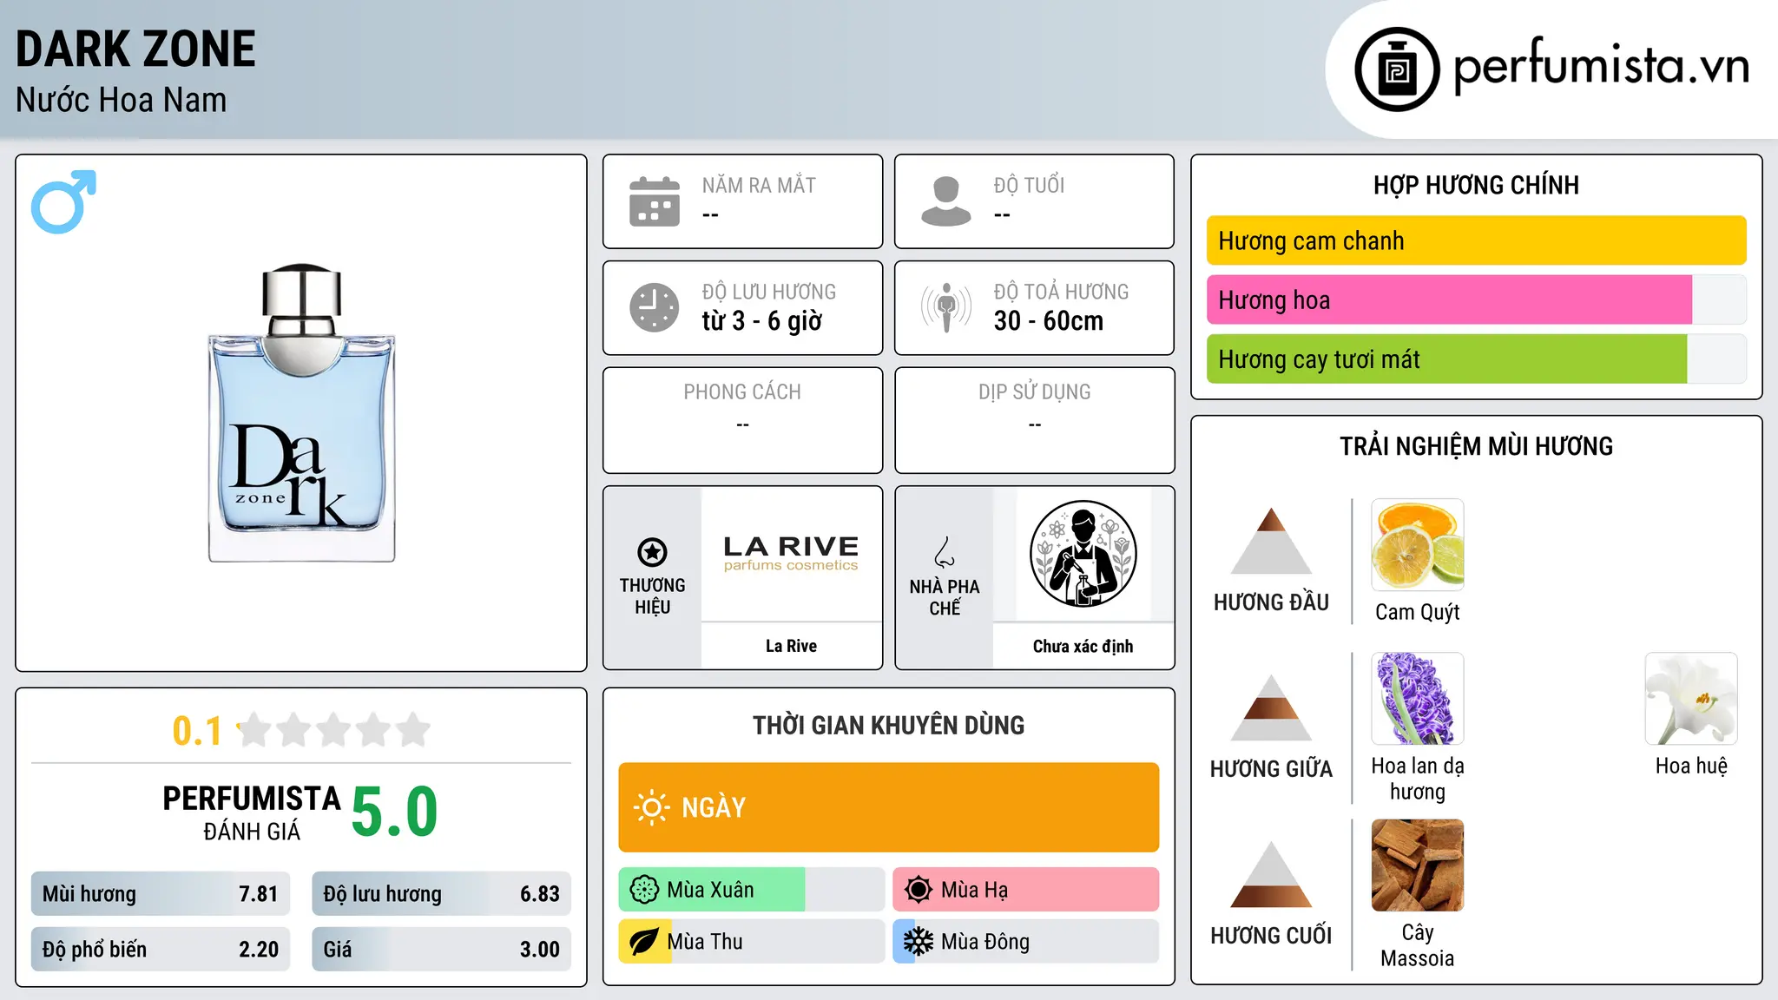Click the clock icon beside Độ lưu hương
The image size is (1778, 1000).
(x=655, y=307)
